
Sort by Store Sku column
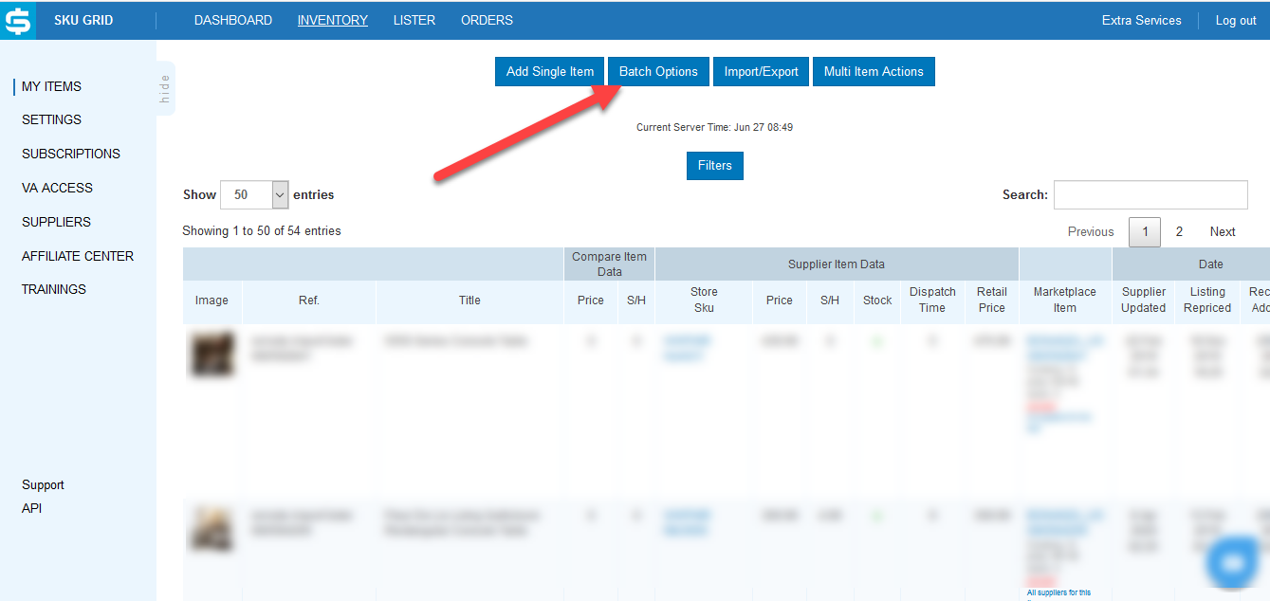tap(704, 300)
